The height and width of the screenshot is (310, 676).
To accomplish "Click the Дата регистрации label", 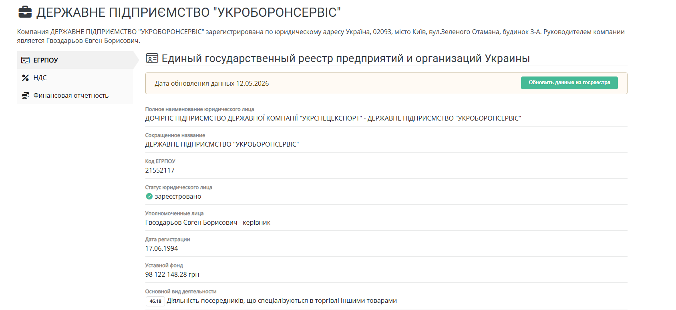I will coord(167,239).
